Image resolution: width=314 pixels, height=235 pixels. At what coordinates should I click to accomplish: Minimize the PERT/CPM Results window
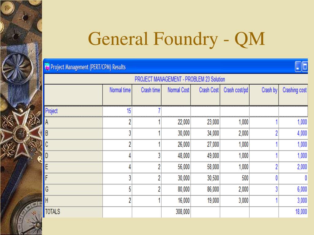pos(298,67)
